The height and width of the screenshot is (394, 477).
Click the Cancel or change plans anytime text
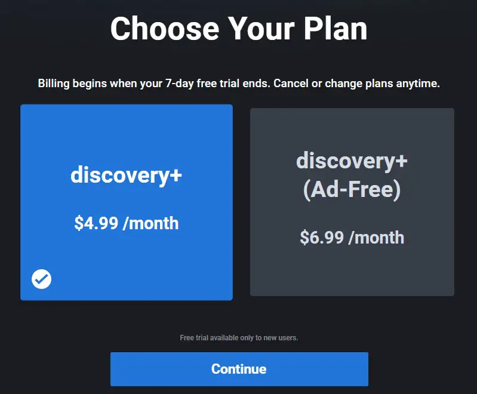356,84
